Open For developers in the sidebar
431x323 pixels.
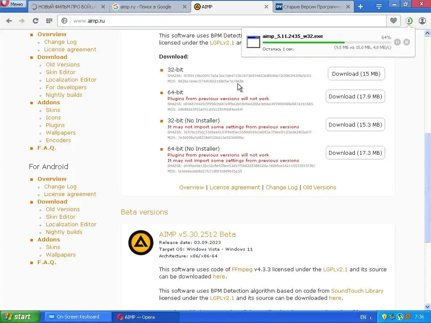(x=66, y=87)
